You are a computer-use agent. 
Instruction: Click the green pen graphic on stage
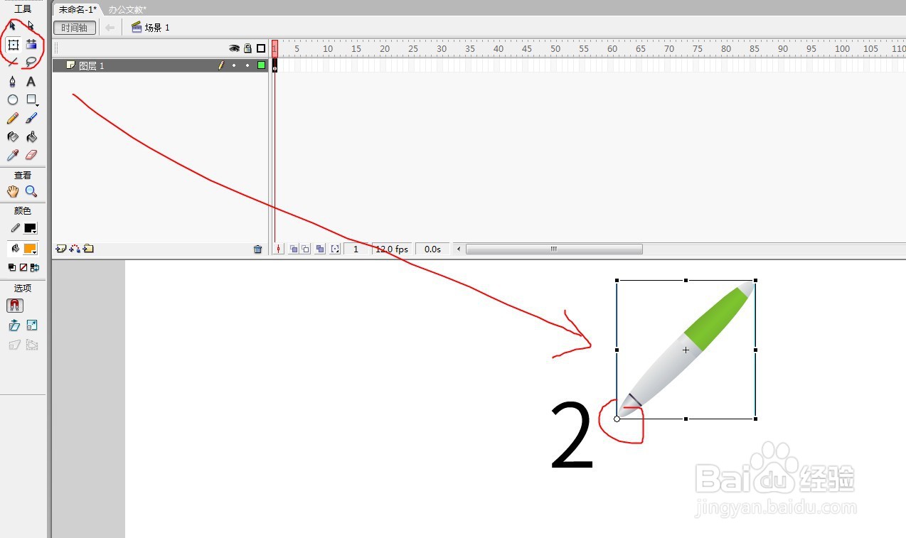click(686, 349)
